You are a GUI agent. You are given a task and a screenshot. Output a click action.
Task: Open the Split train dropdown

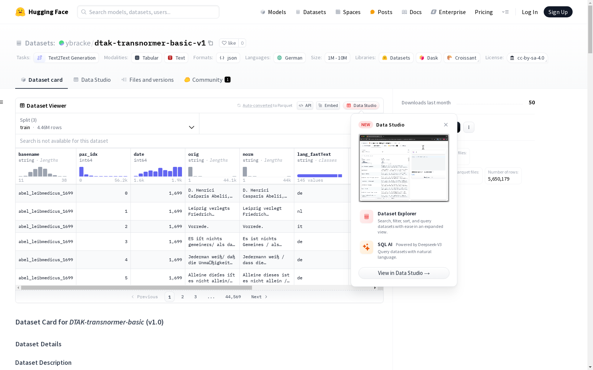(107, 124)
